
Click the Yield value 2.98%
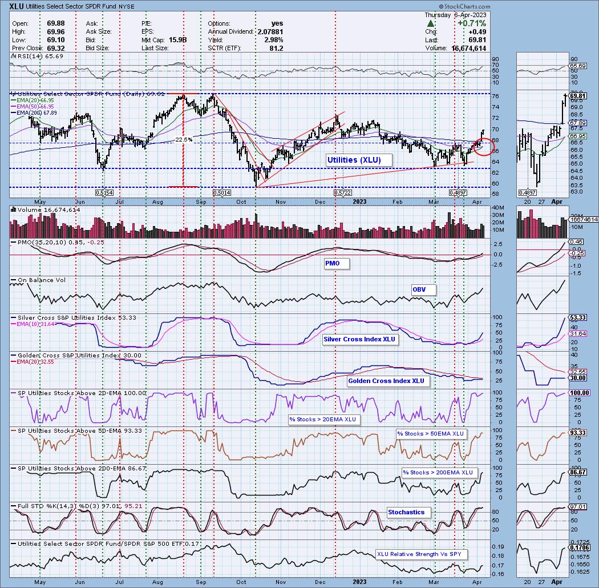(273, 40)
